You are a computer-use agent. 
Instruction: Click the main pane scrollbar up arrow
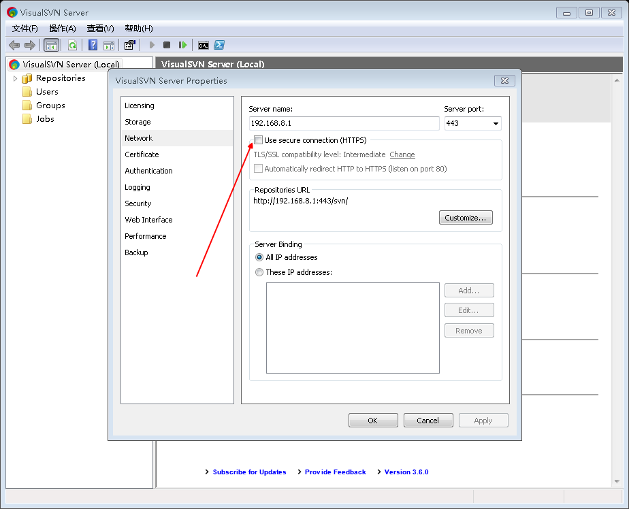tap(617, 80)
